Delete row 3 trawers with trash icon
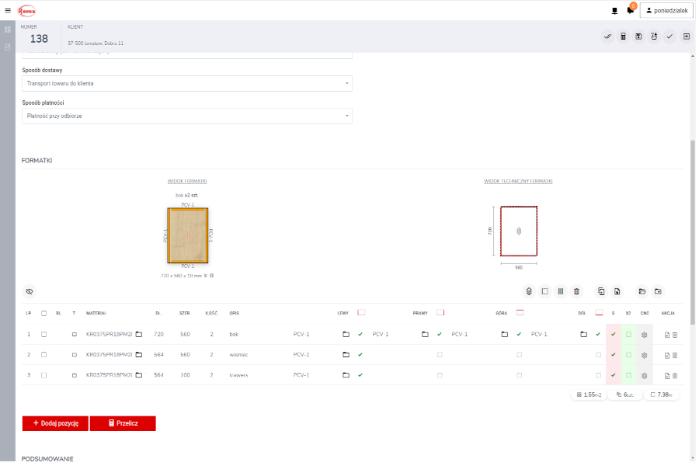The height and width of the screenshot is (466, 699). (x=675, y=375)
